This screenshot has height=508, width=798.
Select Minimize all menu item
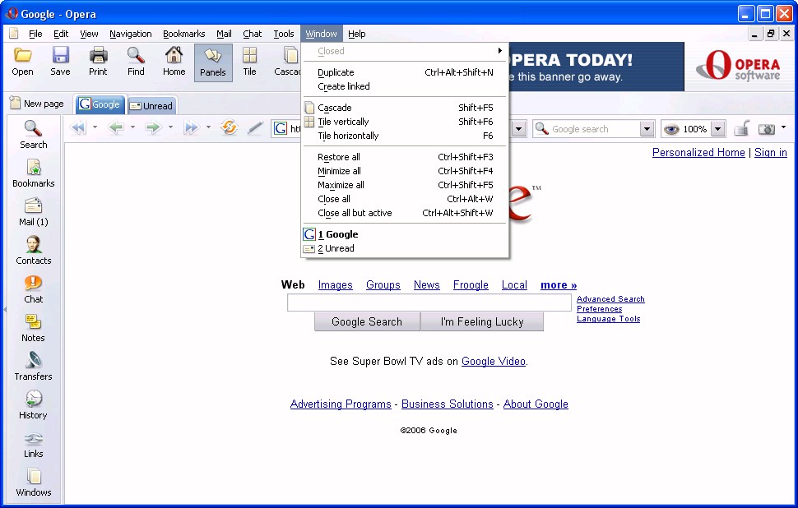pos(405,171)
